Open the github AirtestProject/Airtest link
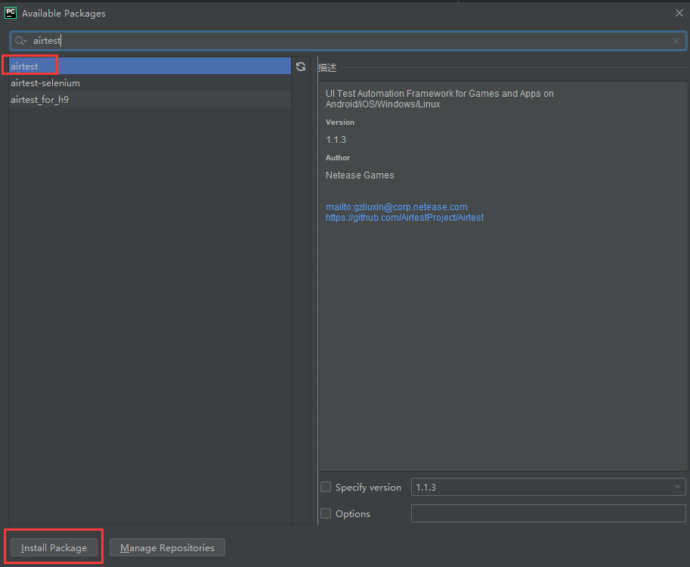Screen dimensions: 690x567 404,218
